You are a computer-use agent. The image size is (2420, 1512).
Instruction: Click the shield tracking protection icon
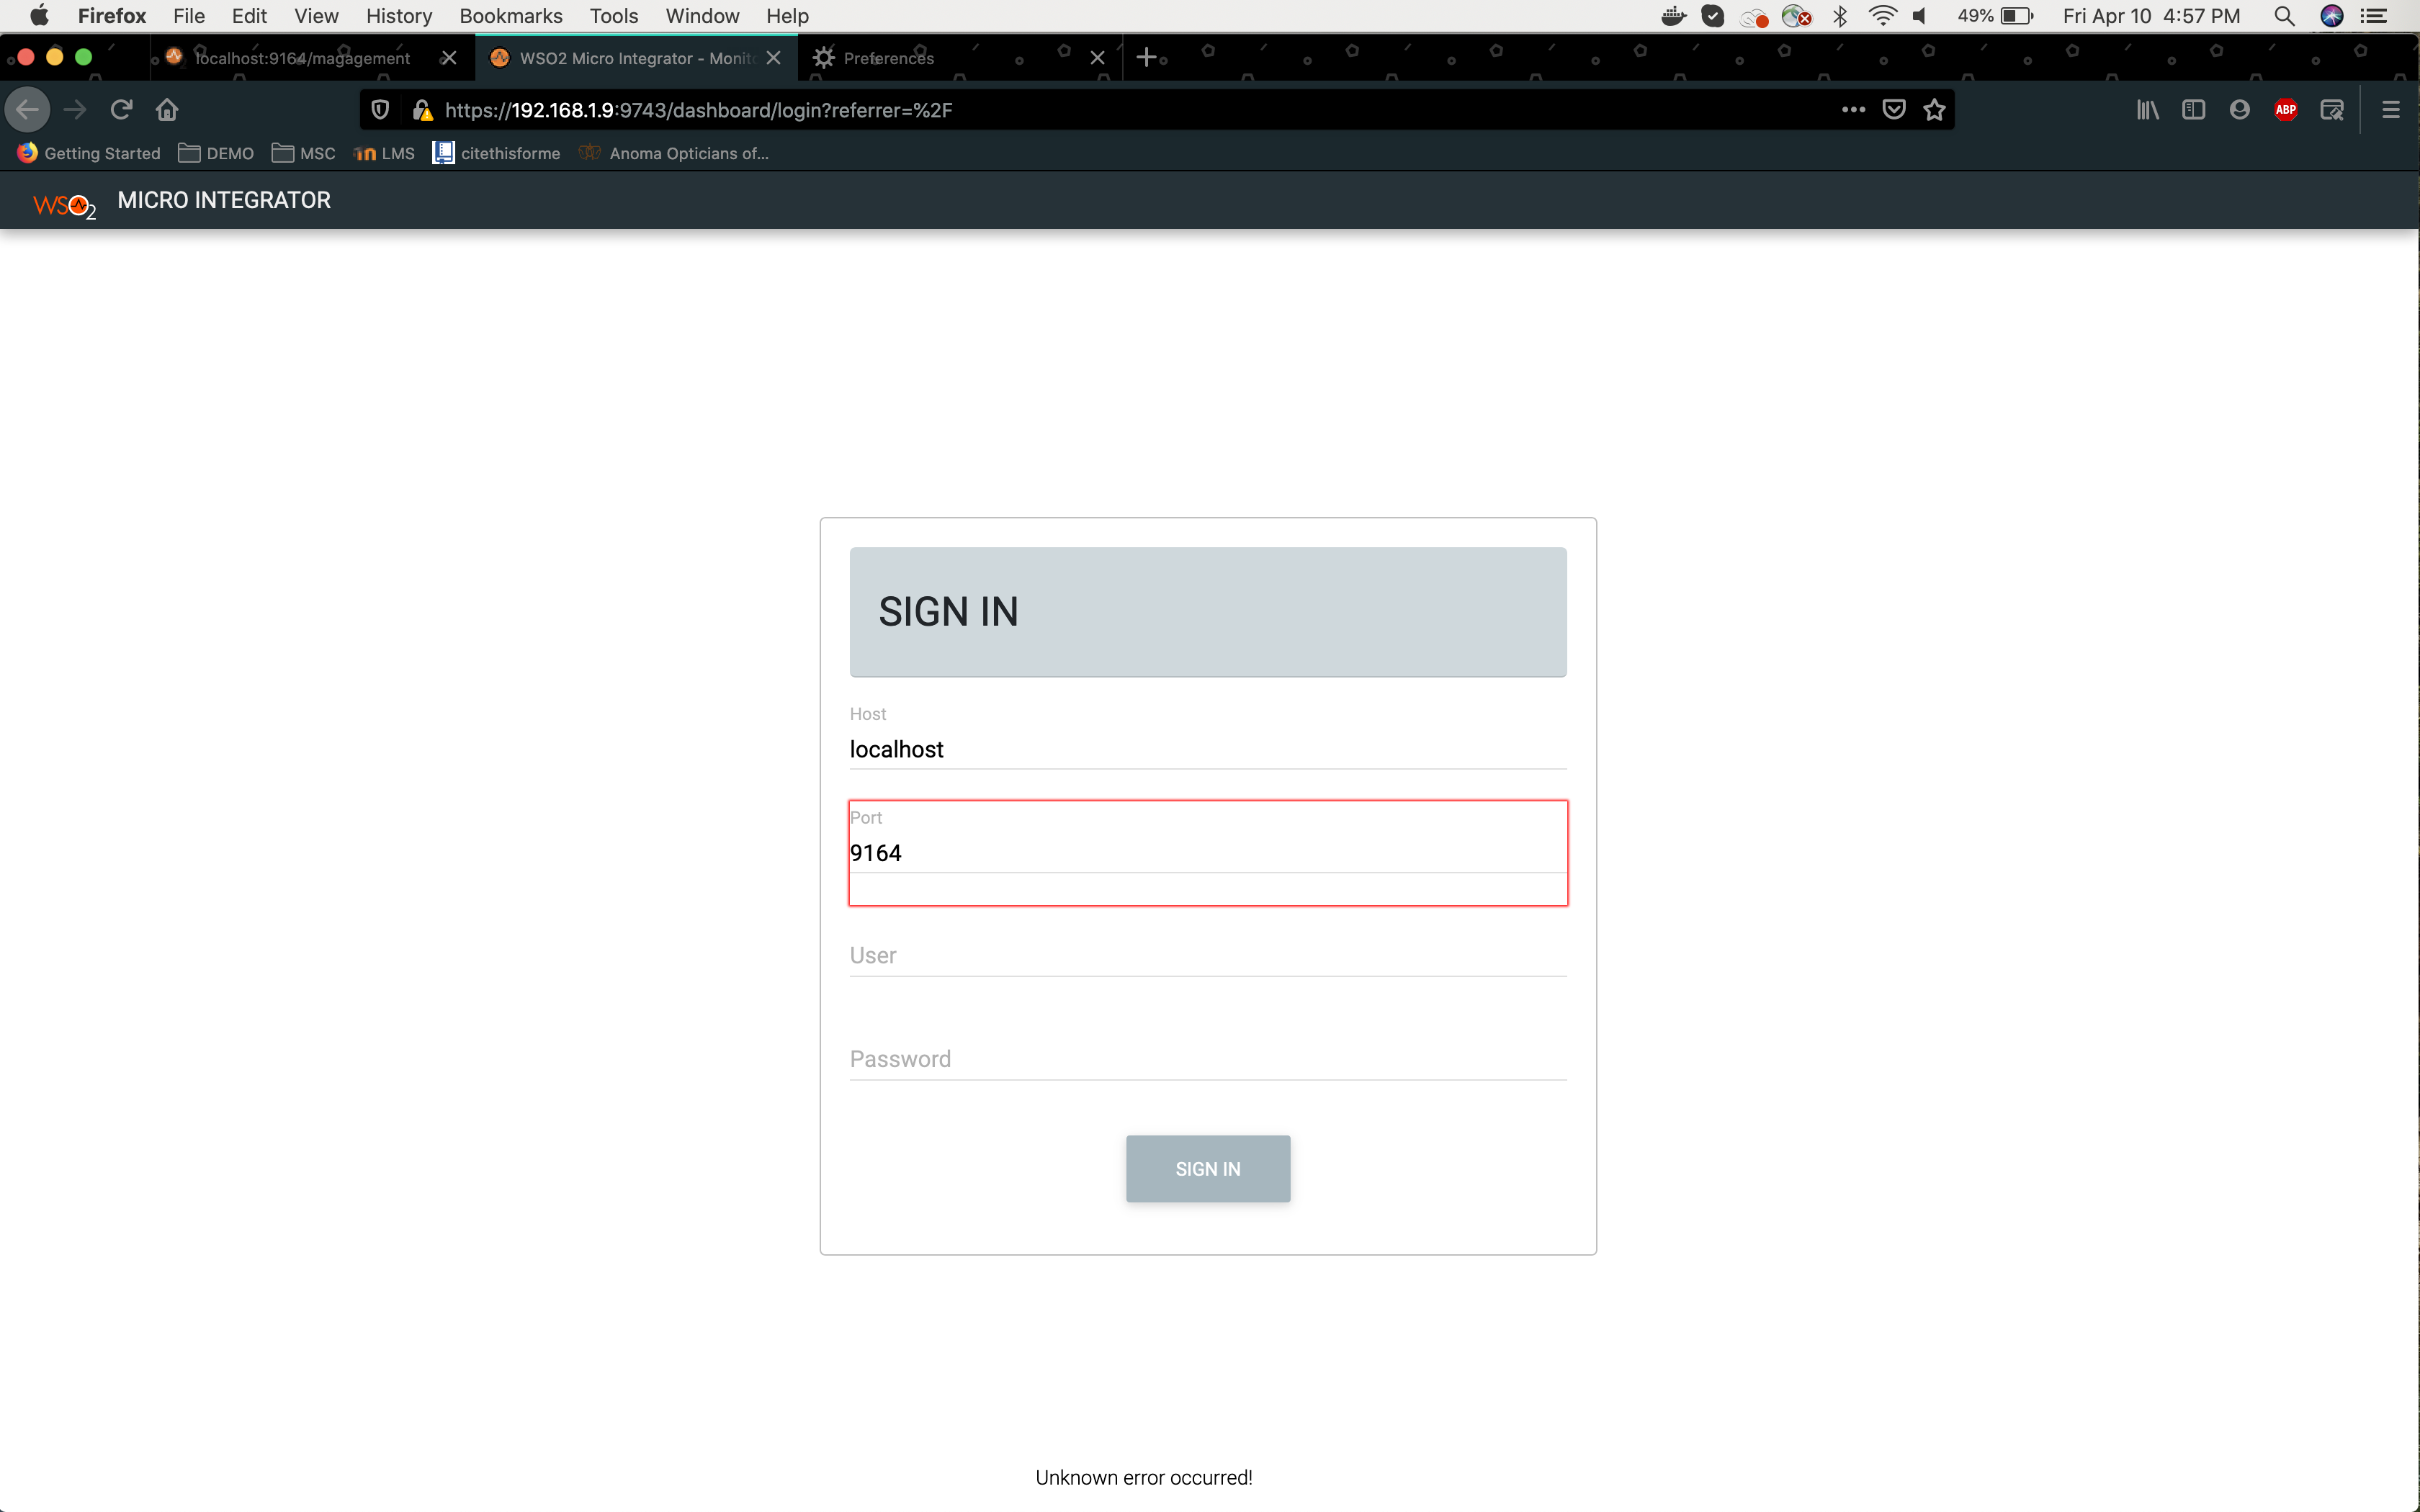[380, 109]
